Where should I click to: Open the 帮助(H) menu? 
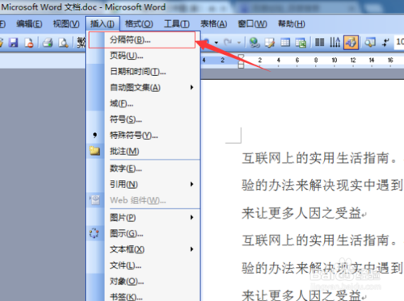[x=292, y=24]
